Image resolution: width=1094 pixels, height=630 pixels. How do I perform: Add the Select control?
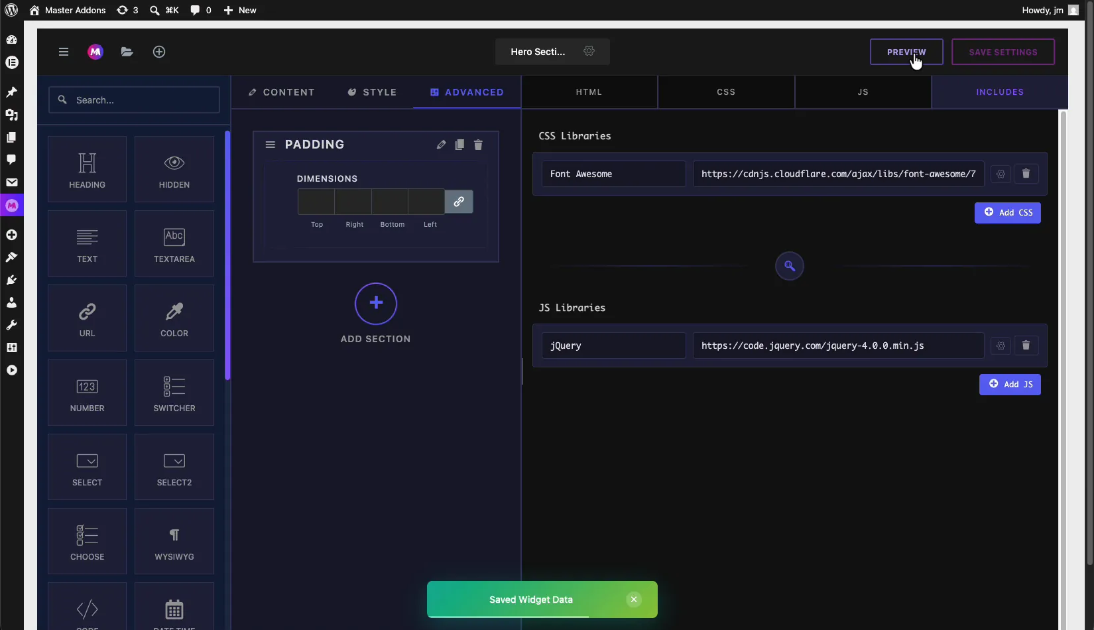87,467
